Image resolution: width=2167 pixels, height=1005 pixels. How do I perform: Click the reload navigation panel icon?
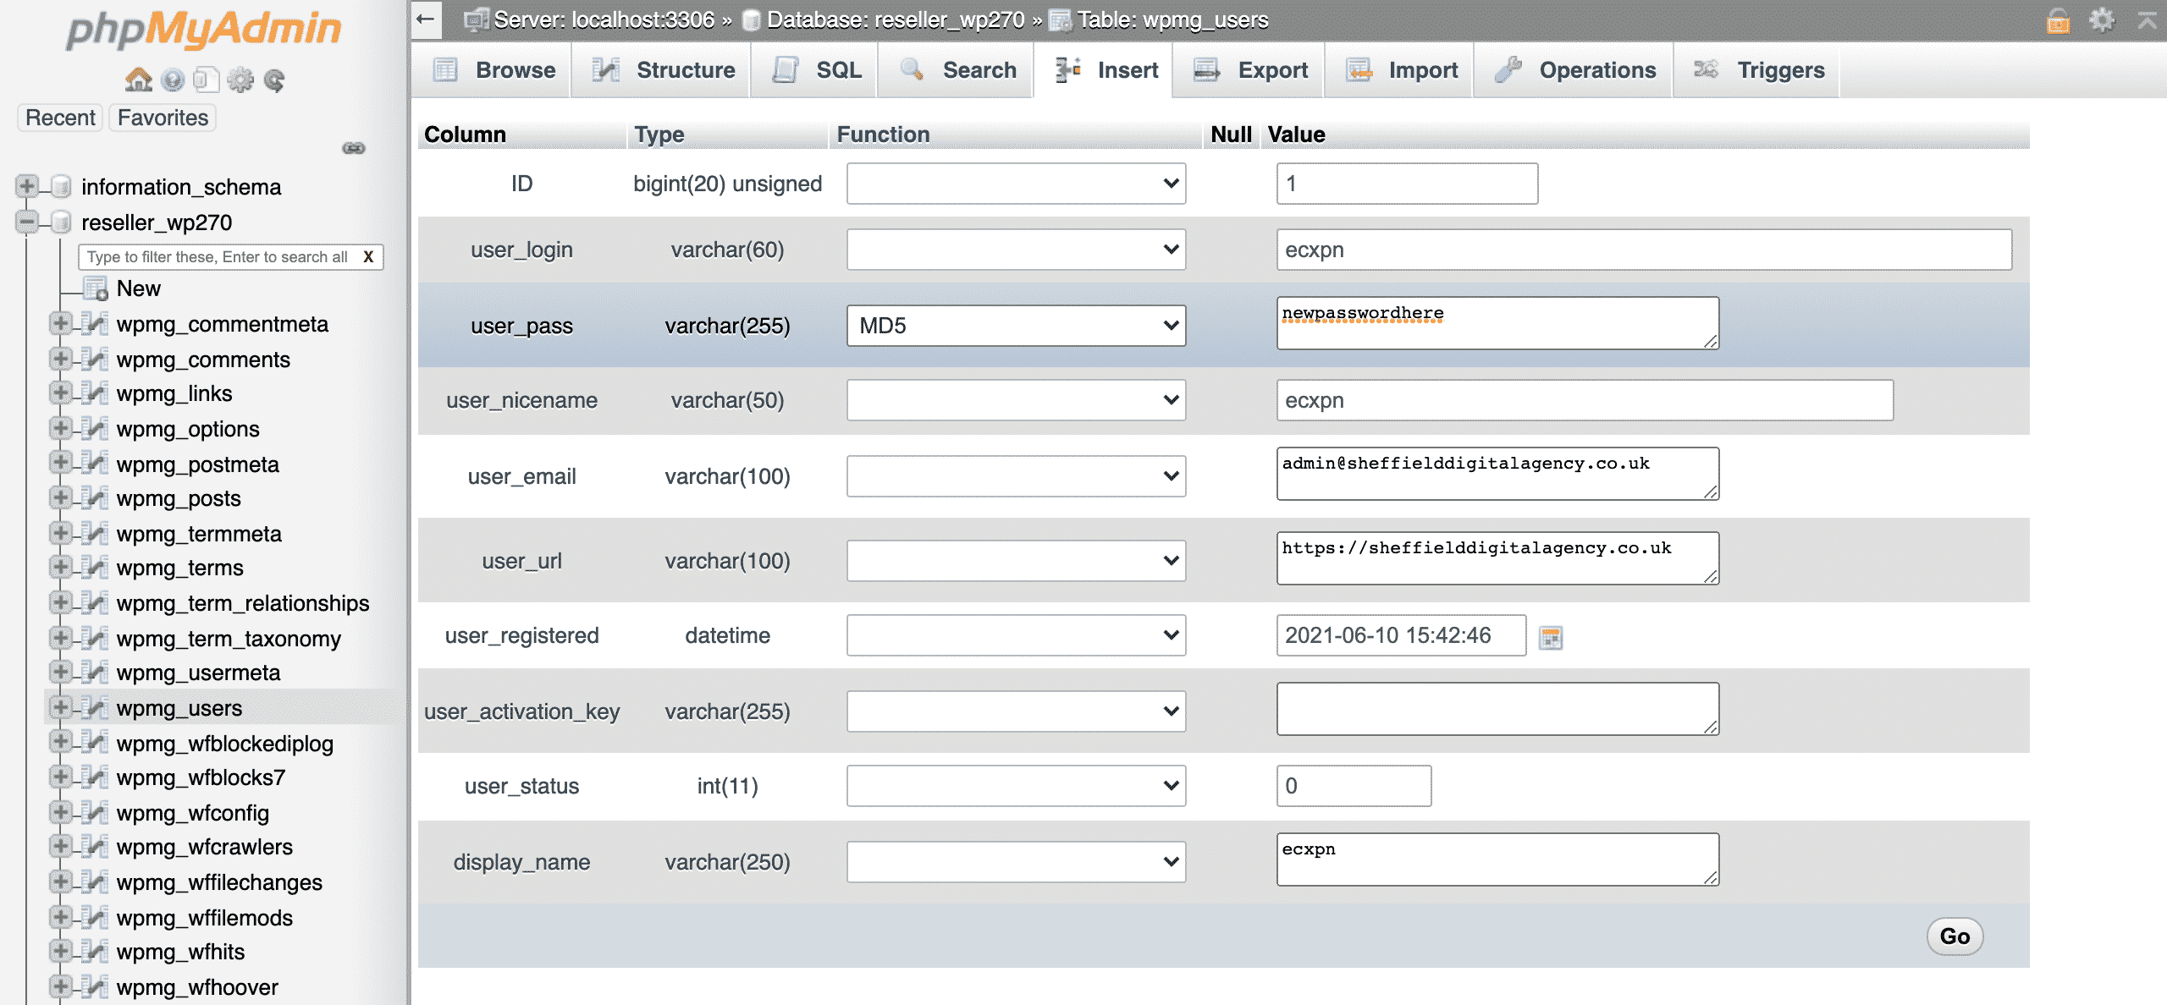[274, 80]
